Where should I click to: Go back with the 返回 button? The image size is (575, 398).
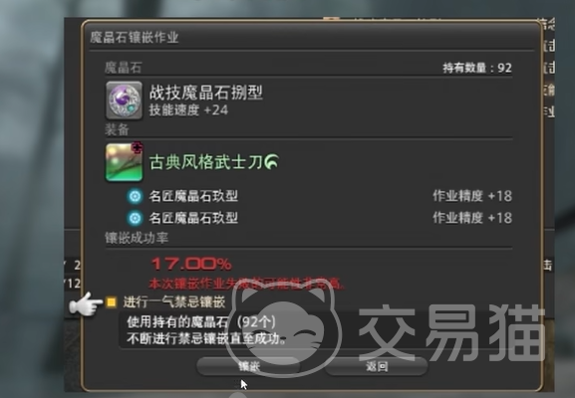tap(377, 366)
